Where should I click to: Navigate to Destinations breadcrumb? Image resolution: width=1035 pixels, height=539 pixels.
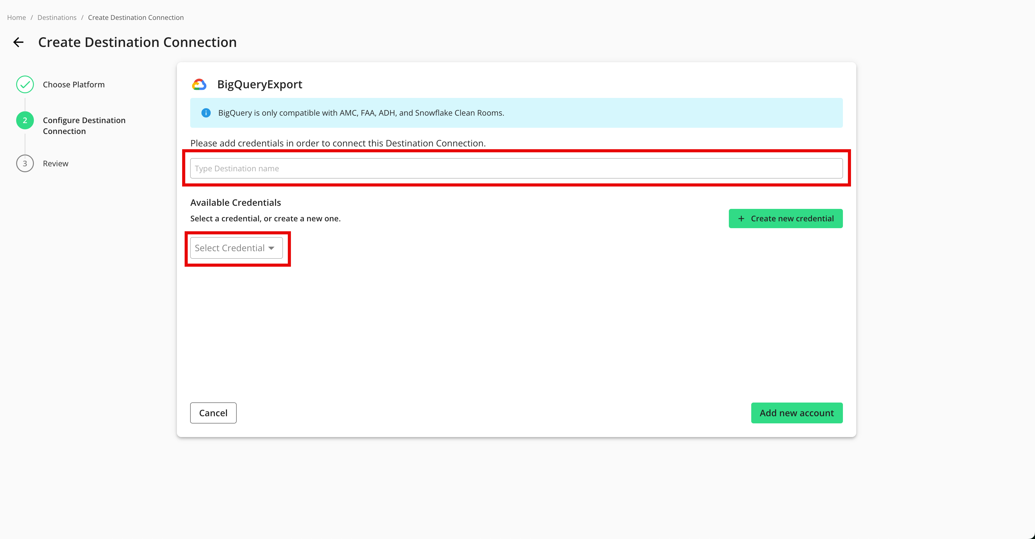coord(57,18)
